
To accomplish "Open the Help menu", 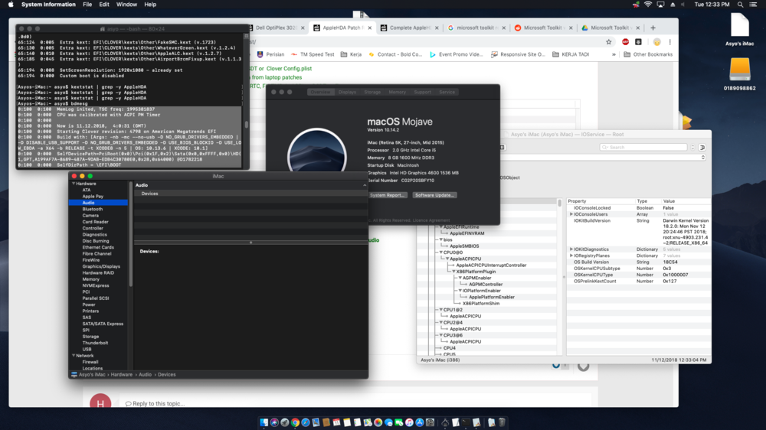I will 150,5.
